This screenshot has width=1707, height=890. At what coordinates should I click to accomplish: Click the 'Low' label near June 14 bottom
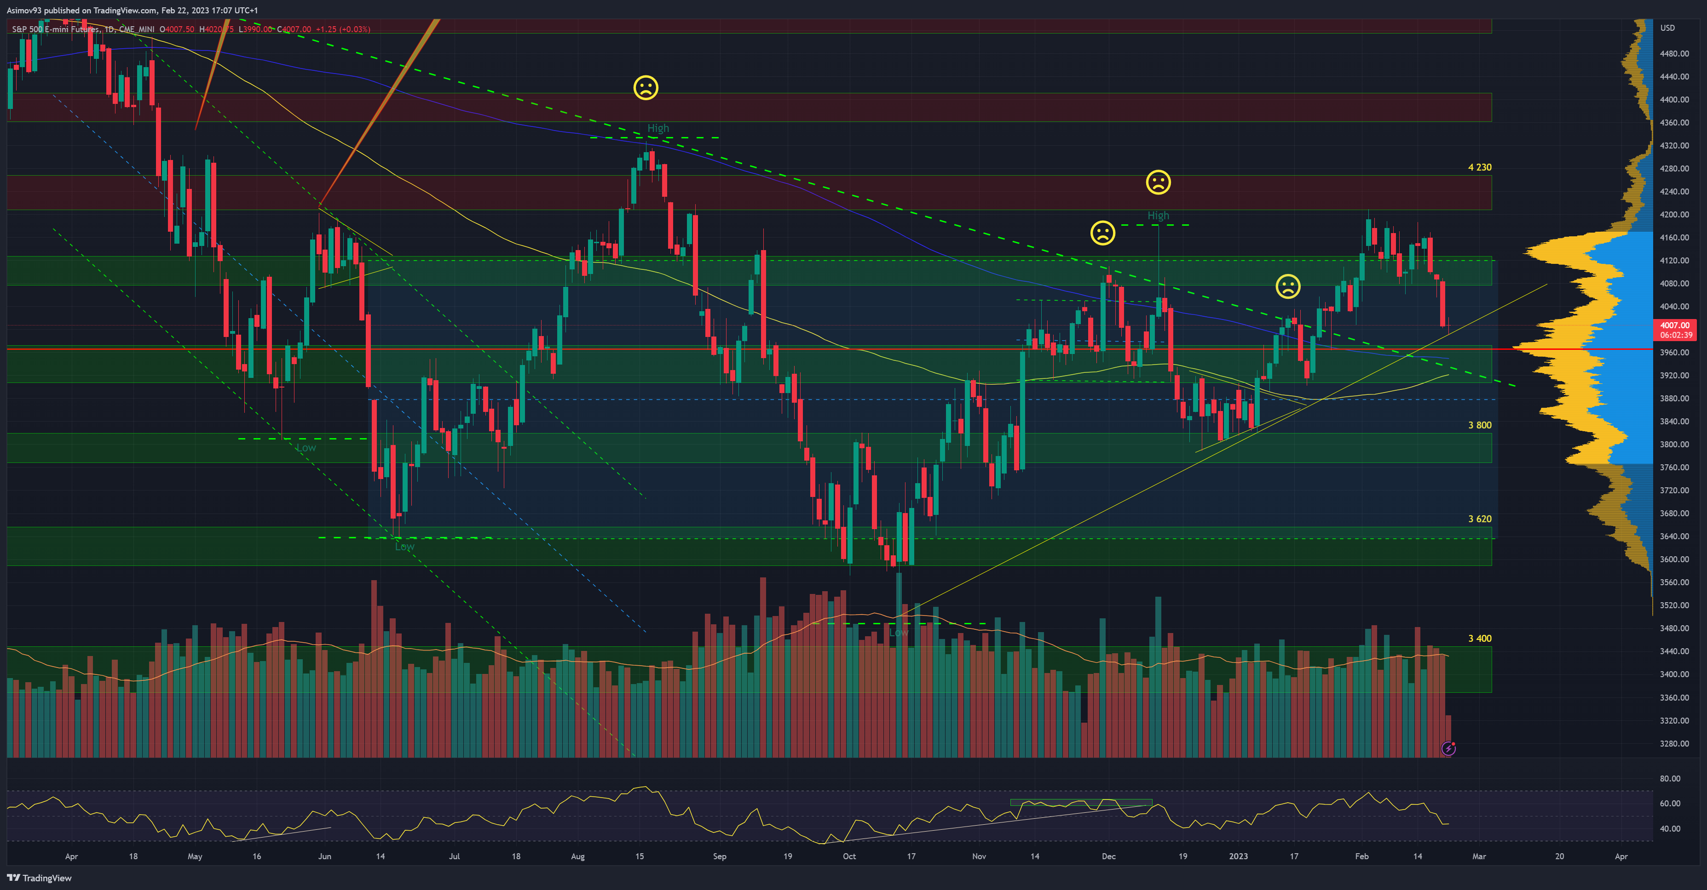point(404,546)
